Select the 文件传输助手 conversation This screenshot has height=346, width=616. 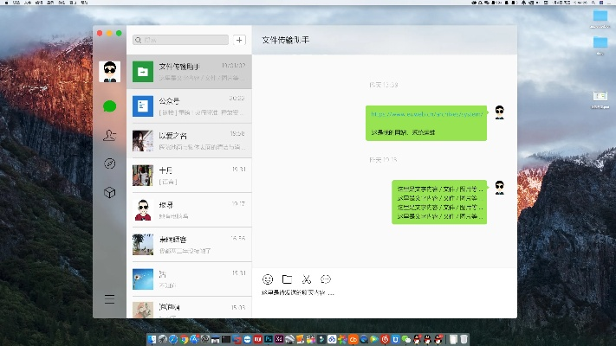click(189, 72)
